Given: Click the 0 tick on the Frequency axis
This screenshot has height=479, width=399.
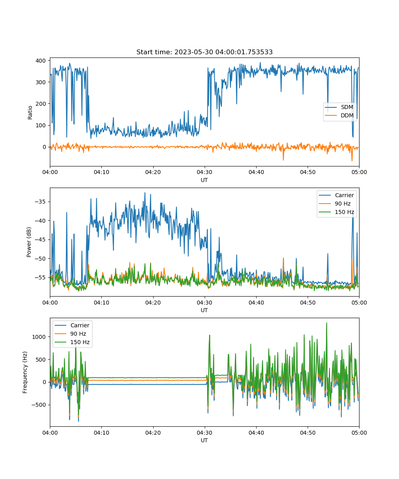Looking at the screenshot, I should (45, 382).
